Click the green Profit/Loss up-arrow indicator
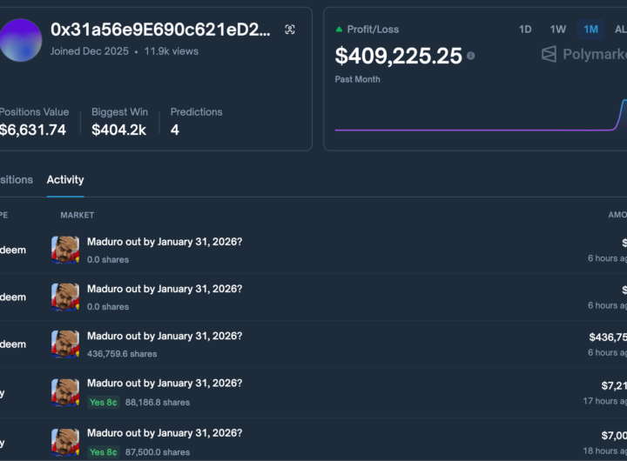 tap(339, 30)
